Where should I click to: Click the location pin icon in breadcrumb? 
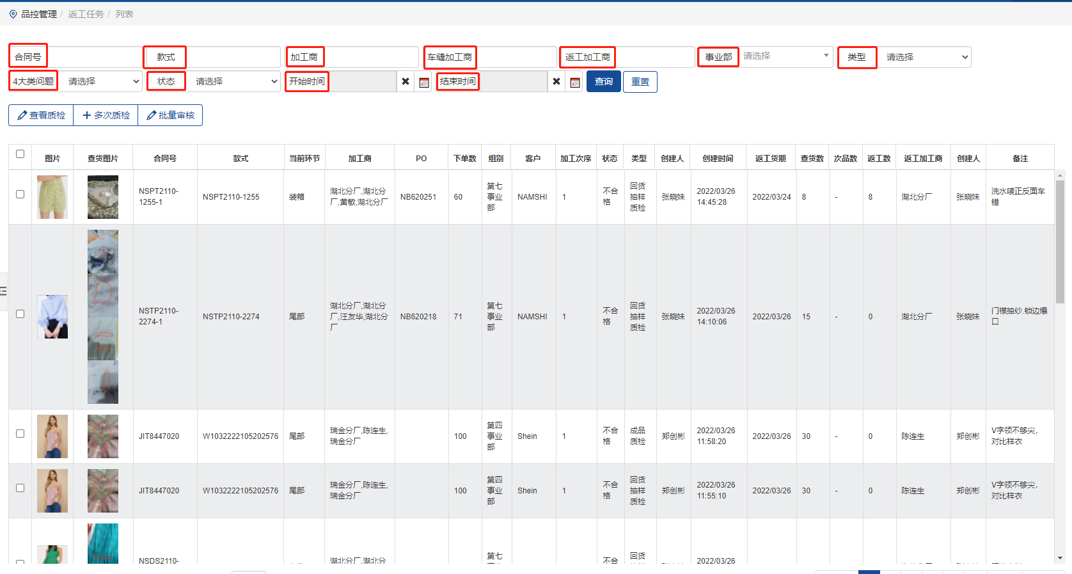[x=13, y=14]
